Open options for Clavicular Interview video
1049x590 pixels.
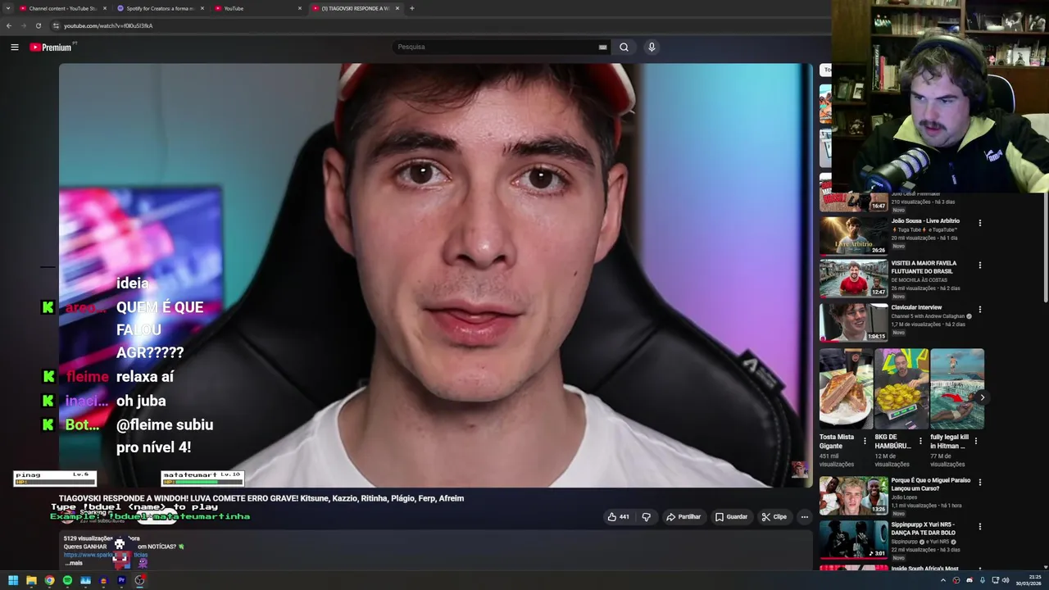click(x=979, y=310)
